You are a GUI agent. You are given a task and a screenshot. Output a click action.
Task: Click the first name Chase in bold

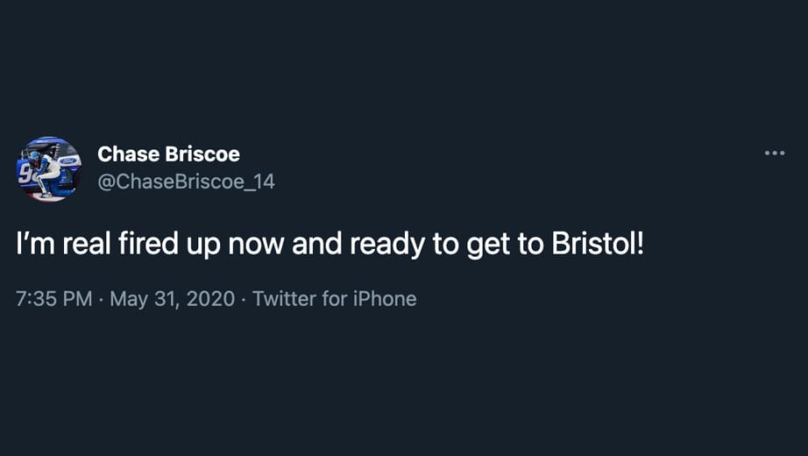pos(129,153)
